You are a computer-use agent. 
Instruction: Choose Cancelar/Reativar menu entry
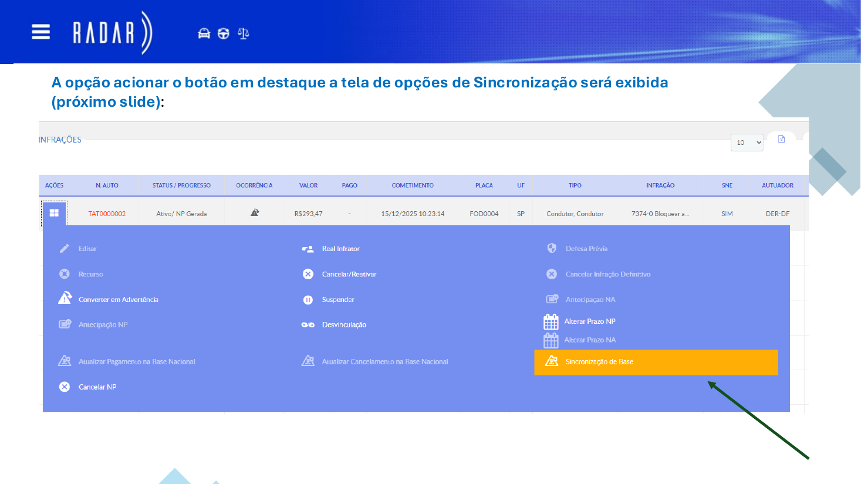349,274
